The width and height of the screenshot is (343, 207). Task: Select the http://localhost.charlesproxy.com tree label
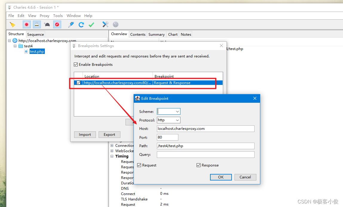[x=47, y=41]
